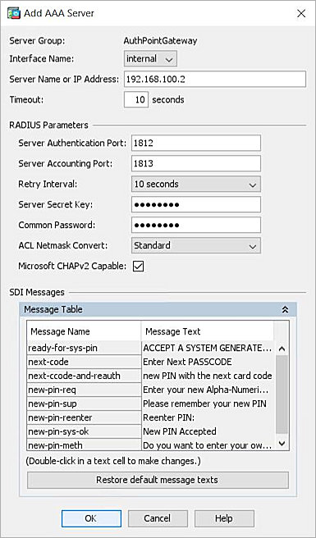Click the message table scroll up arrow

282,349
